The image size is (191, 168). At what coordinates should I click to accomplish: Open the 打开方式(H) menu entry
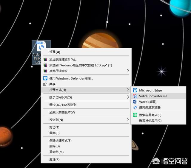point(86,90)
